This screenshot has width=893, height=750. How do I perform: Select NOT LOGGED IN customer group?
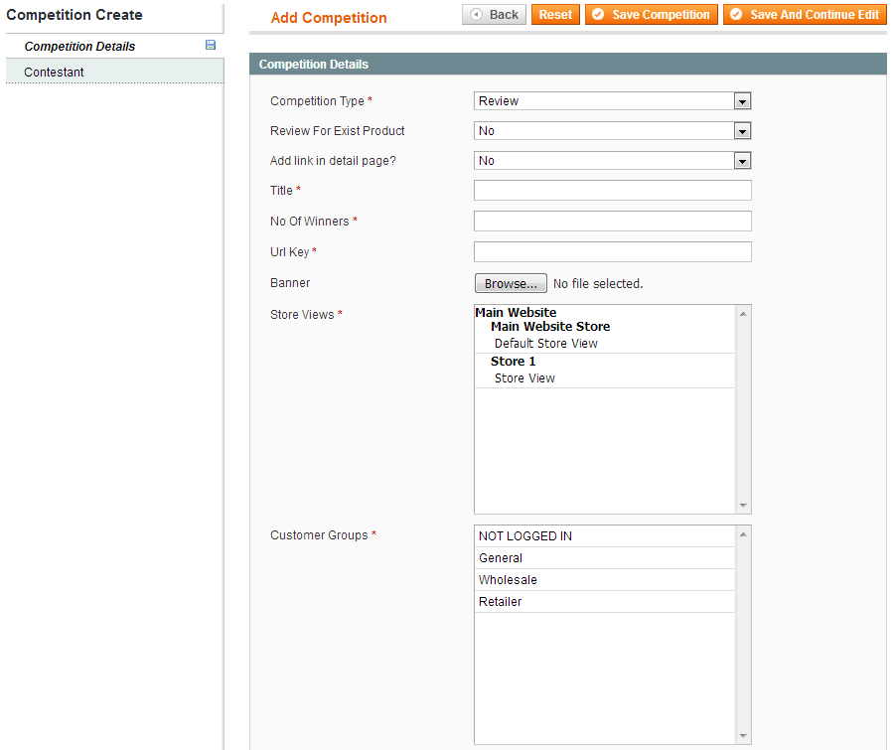tap(525, 536)
